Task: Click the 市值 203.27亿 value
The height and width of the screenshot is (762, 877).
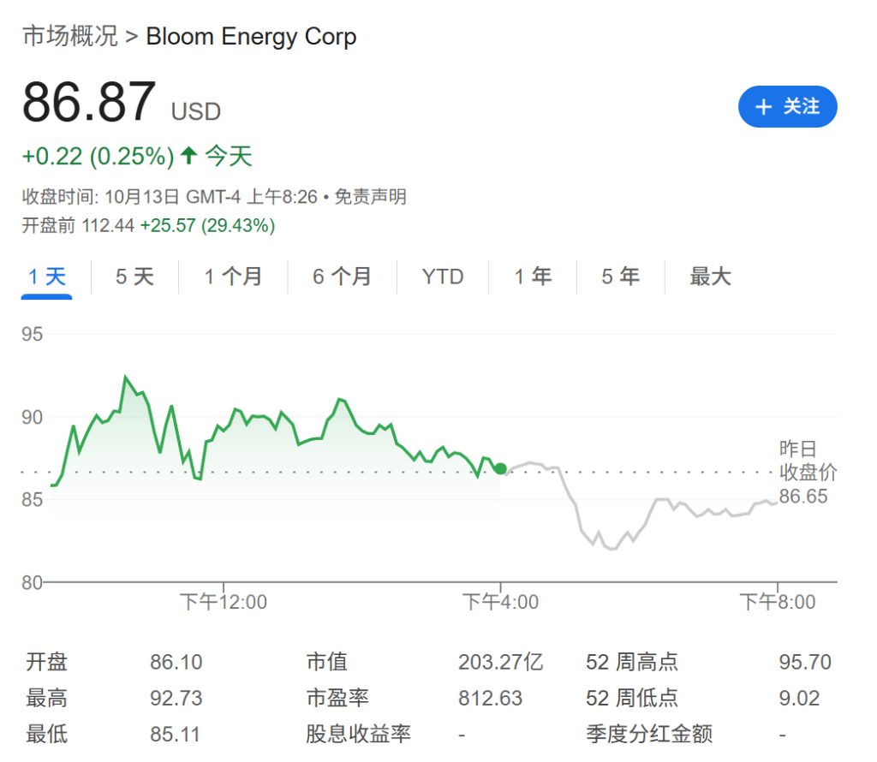Action: pos(500,662)
